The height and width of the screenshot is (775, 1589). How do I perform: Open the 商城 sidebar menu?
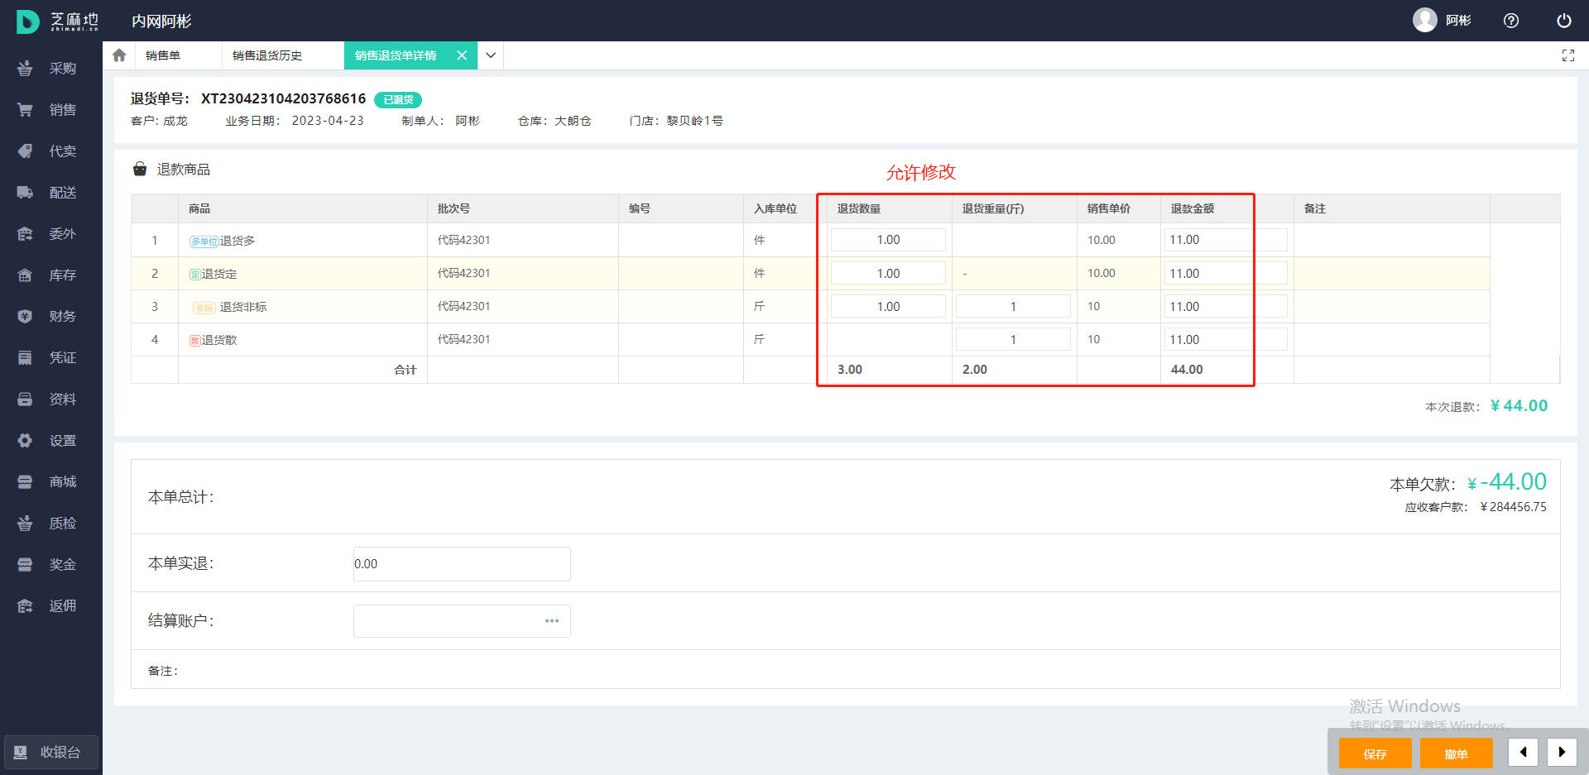(x=50, y=482)
